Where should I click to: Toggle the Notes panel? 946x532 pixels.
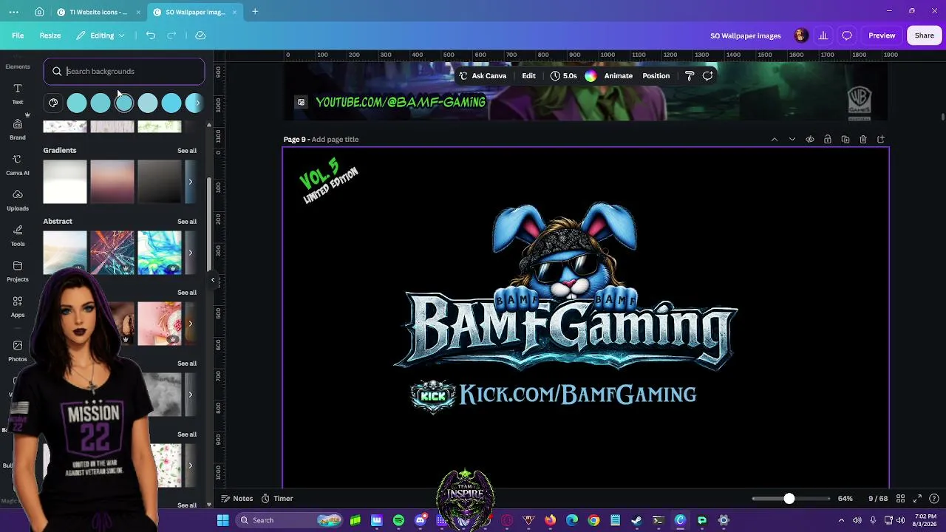[x=237, y=499]
